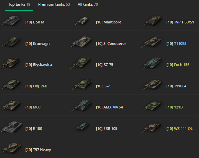Click the [10] M60 name link
Viewport: 199px width, 158px height.
click(33, 107)
